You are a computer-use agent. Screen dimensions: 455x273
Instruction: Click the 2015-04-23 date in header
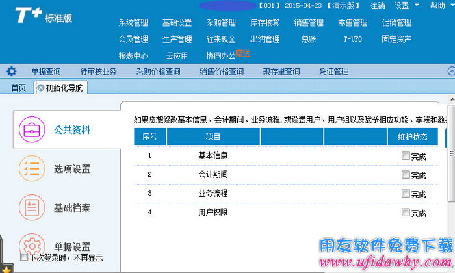pyautogui.click(x=304, y=5)
